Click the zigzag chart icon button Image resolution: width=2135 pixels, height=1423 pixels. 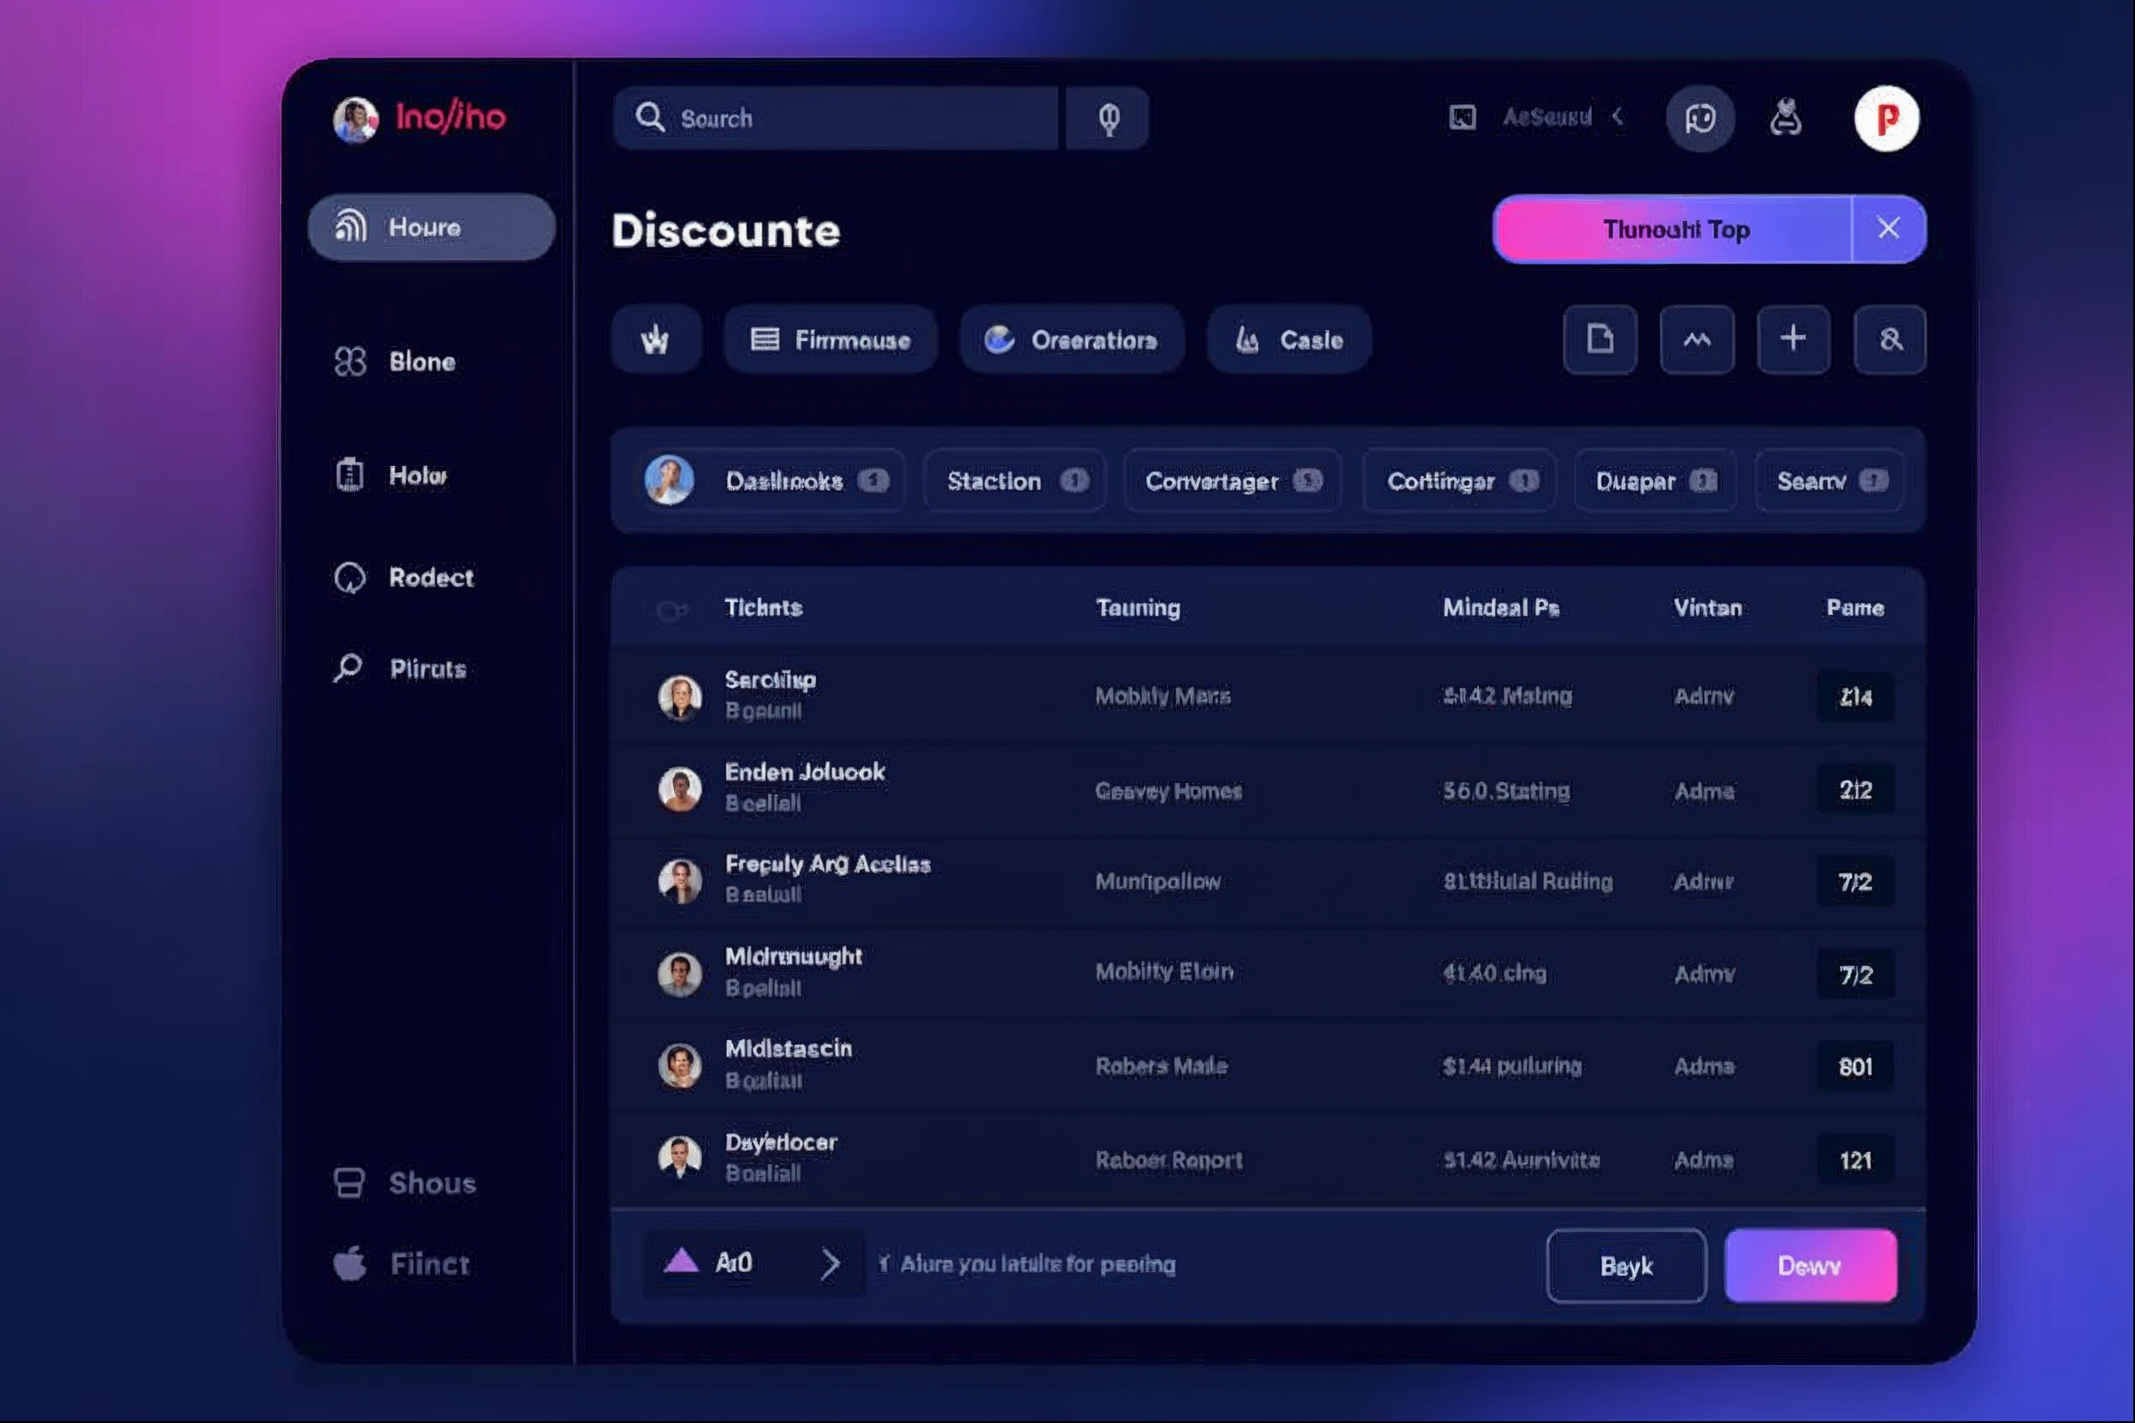coord(1696,340)
